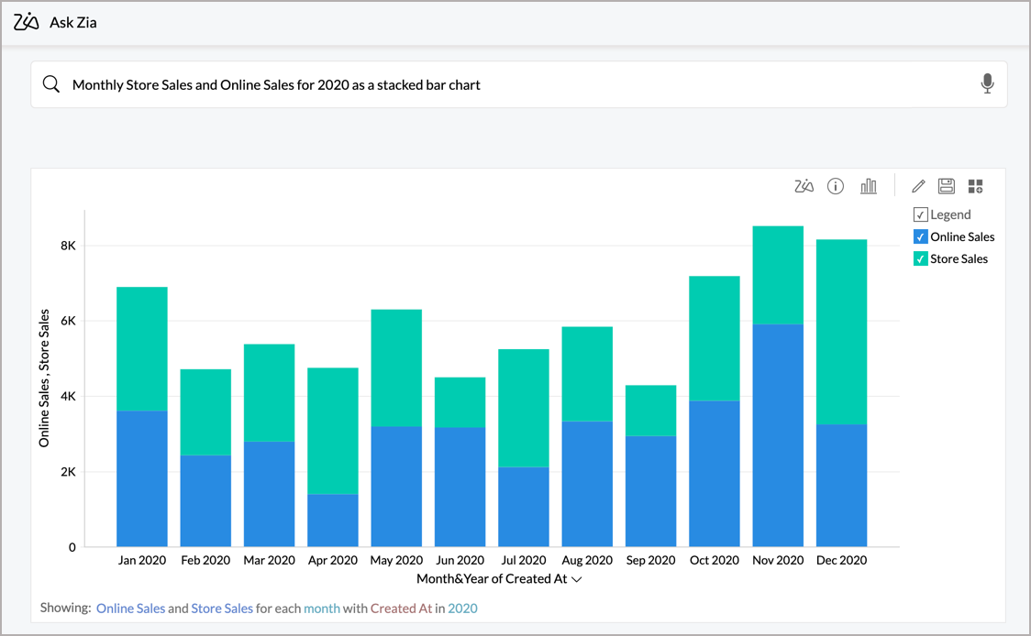Click the Zia insights icon above chart
Image resolution: width=1031 pixels, height=636 pixels.
pyautogui.click(x=804, y=186)
